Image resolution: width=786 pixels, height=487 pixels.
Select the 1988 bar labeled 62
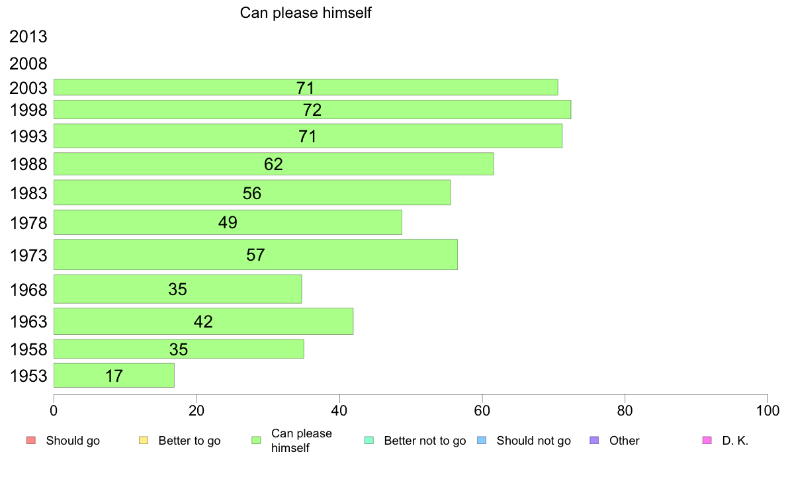(274, 164)
